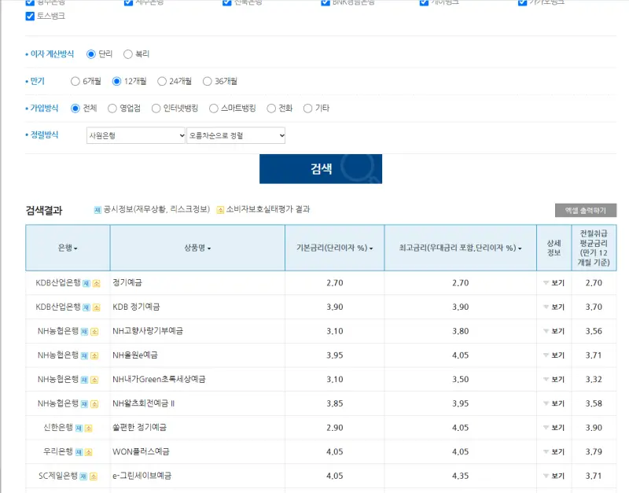This screenshot has width=629, height=493.
Task: Uncheck the 토스뱅크 checkbox
Action: (x=30, y=16)
